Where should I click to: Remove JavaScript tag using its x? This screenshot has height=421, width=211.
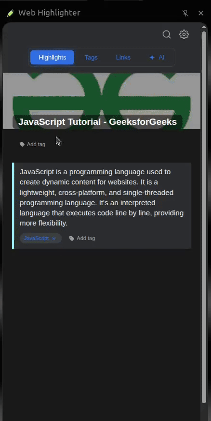(54, 239)
